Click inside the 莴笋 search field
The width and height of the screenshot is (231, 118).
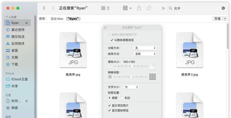(x=197, y=8)
